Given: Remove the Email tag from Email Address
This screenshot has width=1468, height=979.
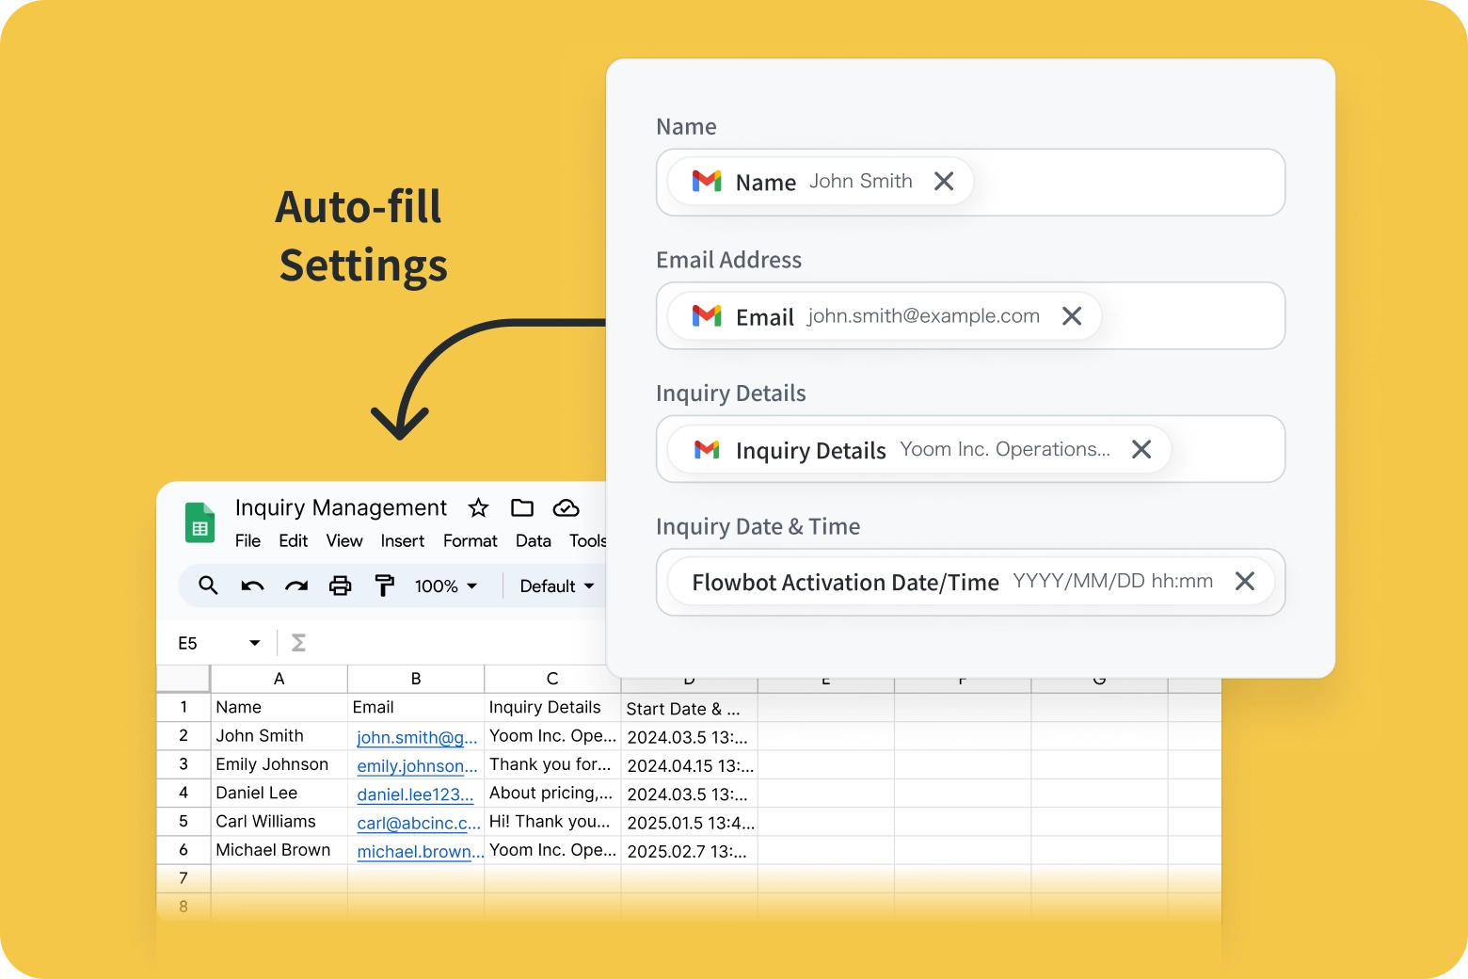Looking at the screenshot, I should tap(1072, 316).
